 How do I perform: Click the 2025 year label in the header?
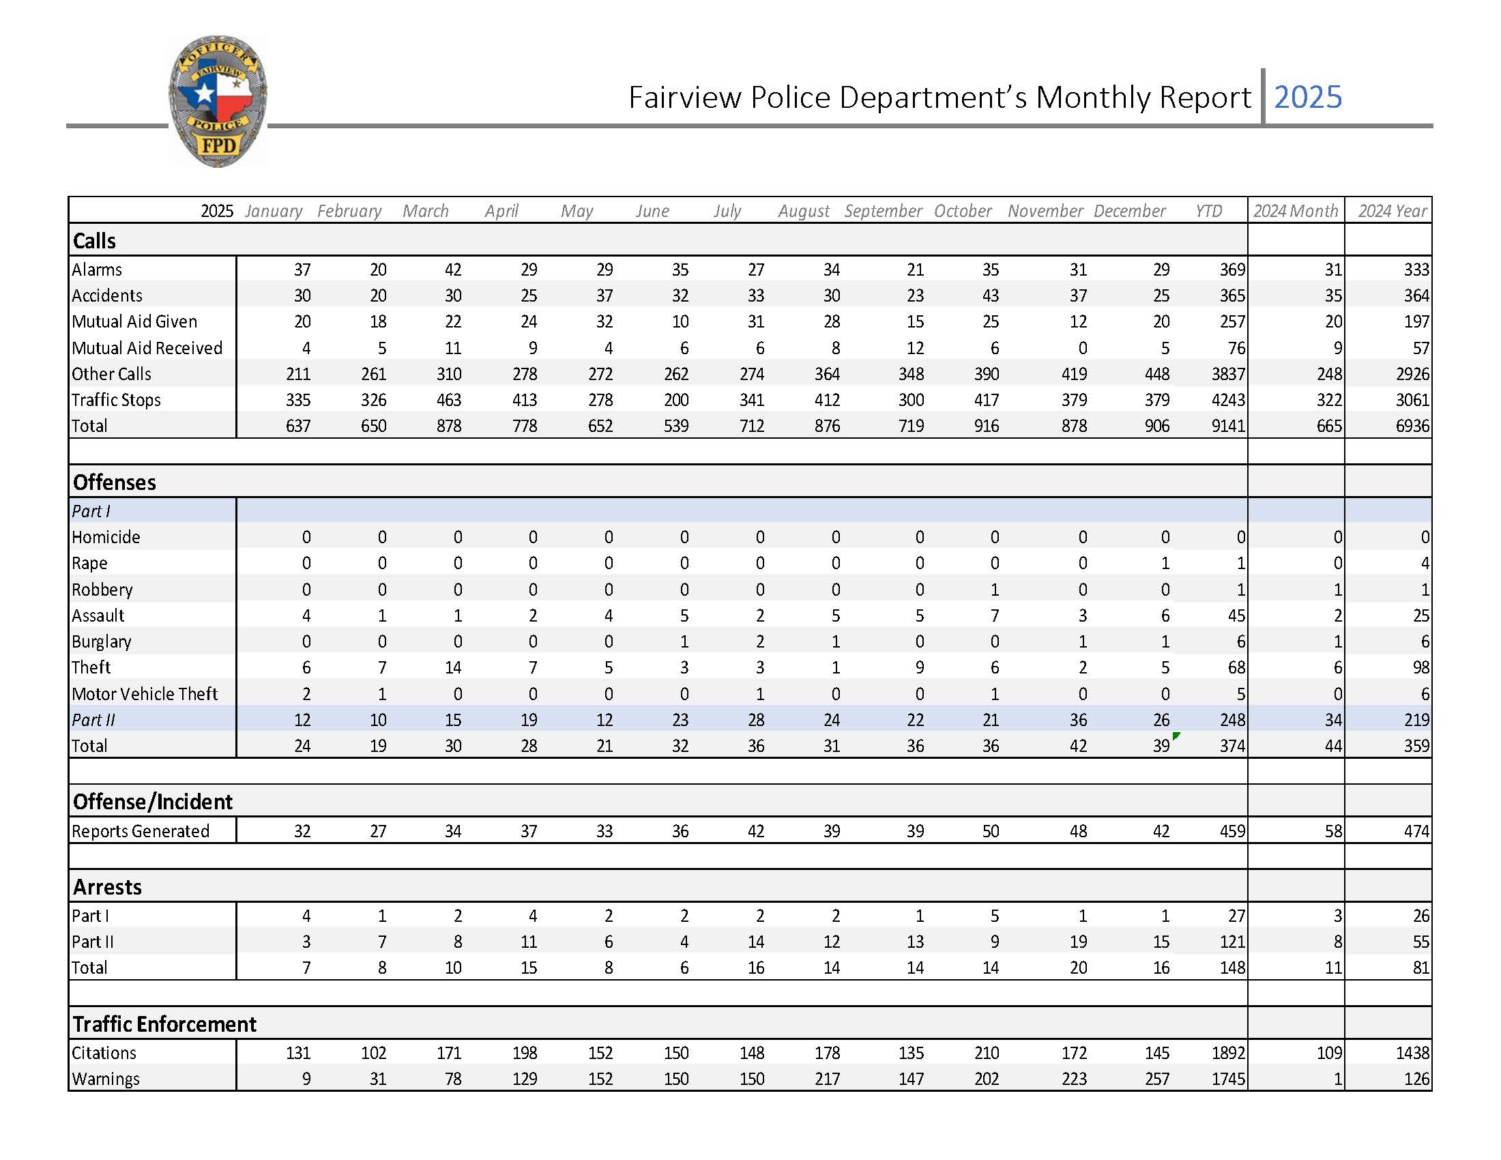click(1307, 98)
